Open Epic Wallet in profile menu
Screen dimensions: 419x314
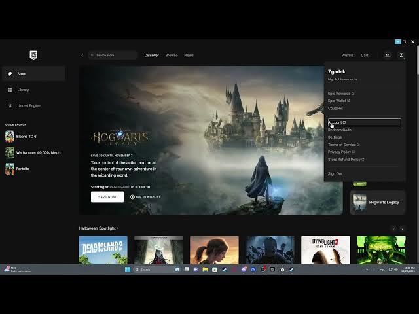pos(339,101)
